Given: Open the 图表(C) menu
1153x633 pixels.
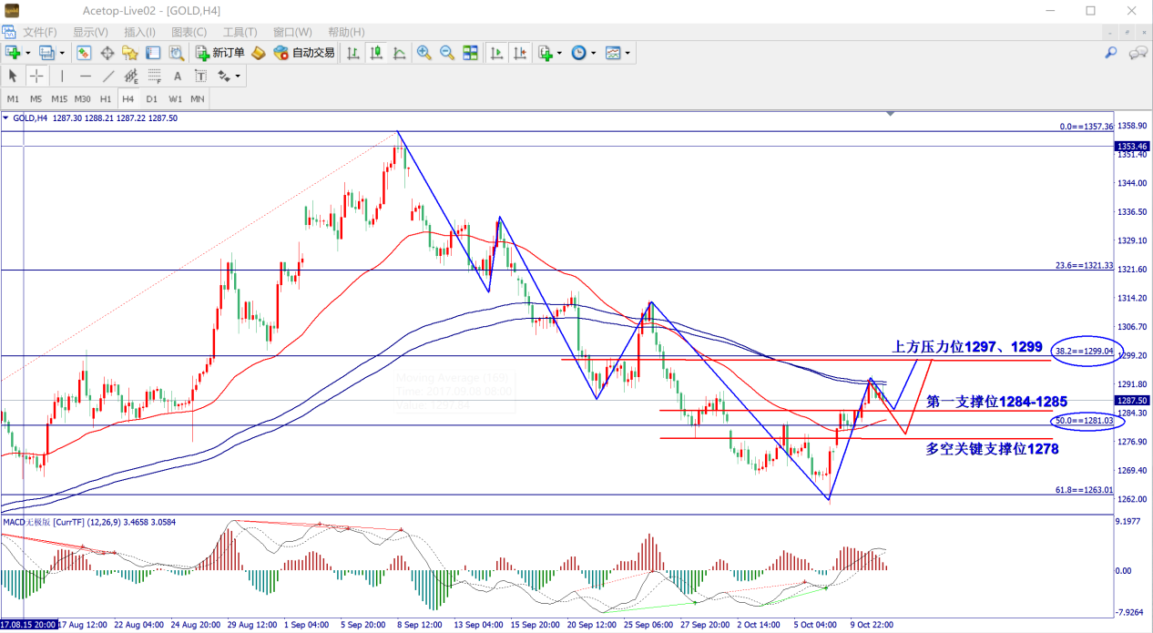Looking at the screenshot, I should pyautogui.click(x=189, y=32).
